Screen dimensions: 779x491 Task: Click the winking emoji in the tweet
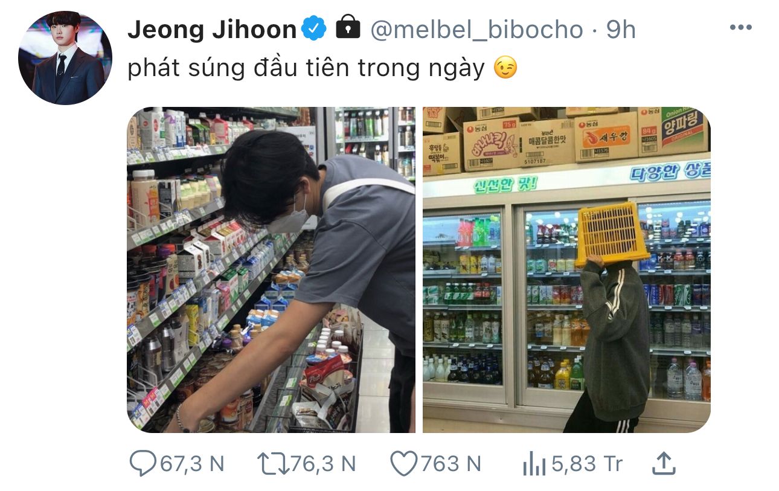(x=505, y=69)
